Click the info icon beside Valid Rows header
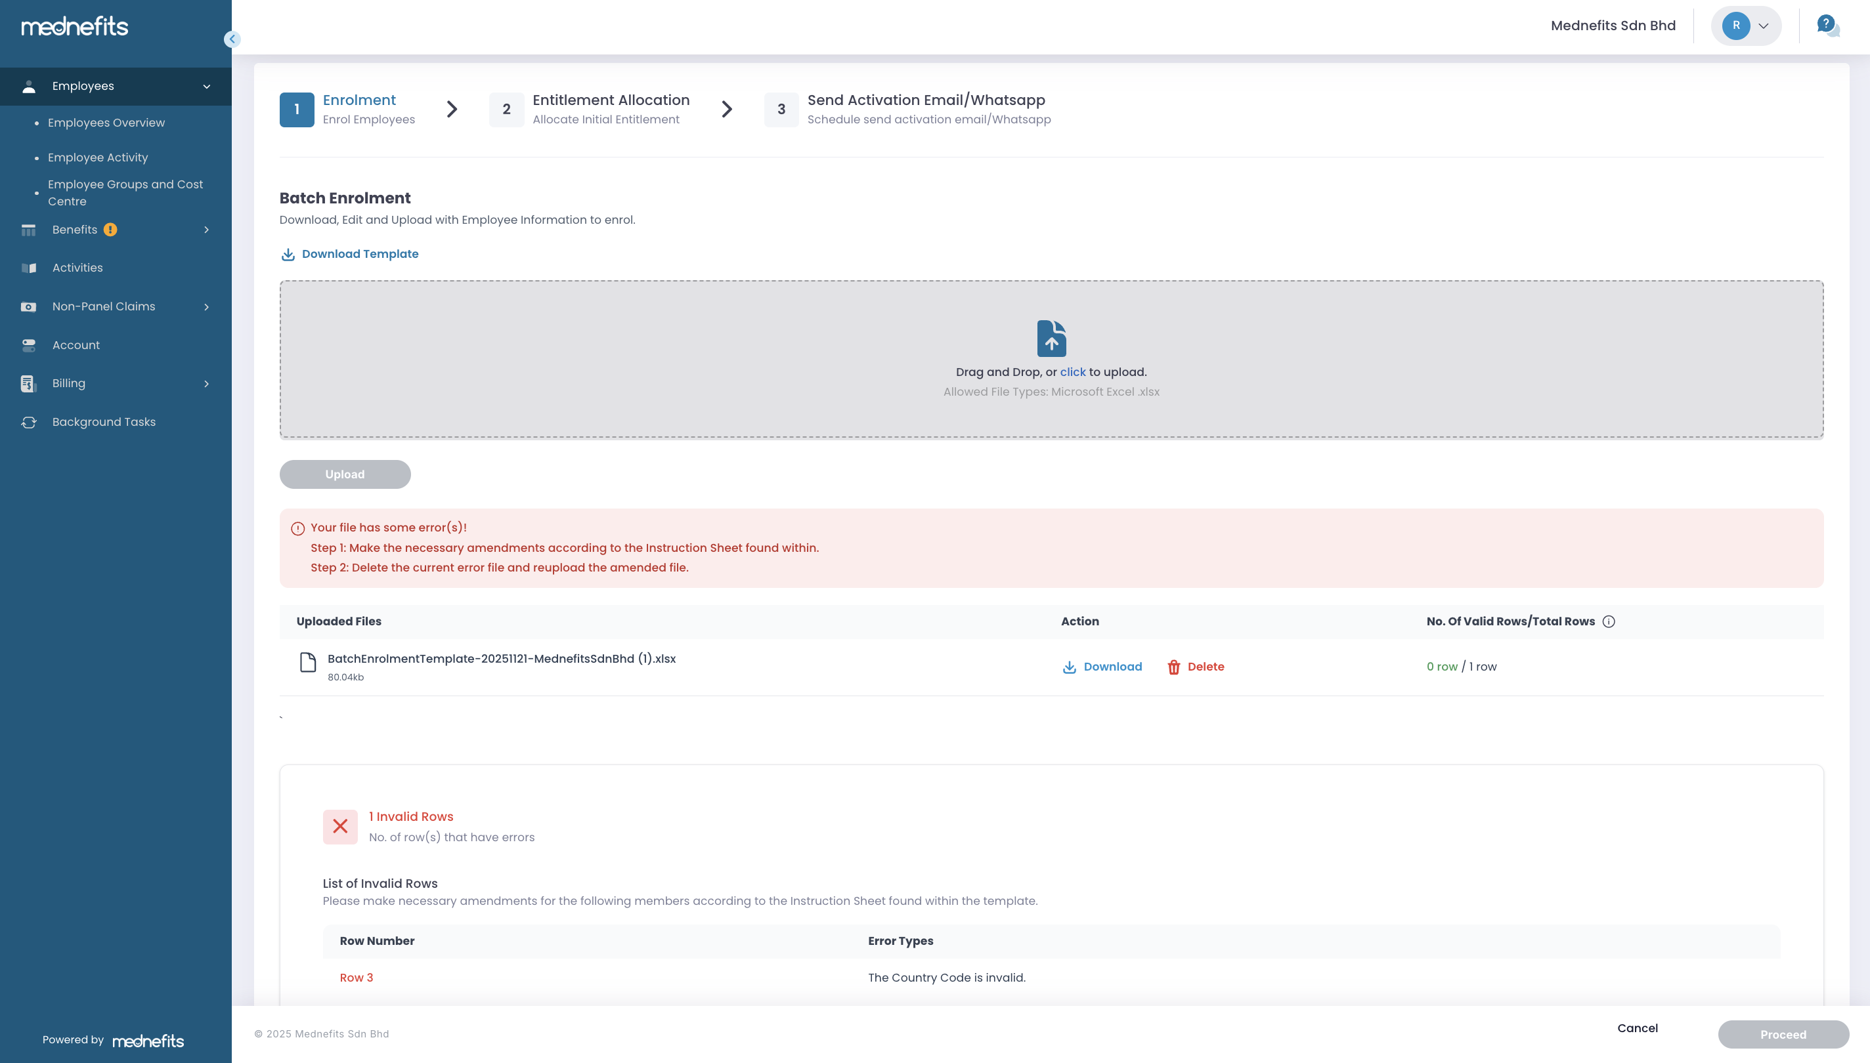1870x1063 pixels. 1609,621
